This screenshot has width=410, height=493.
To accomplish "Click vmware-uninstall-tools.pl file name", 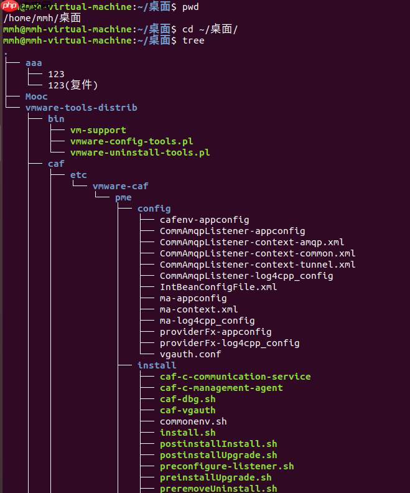I will coord(140,153).
